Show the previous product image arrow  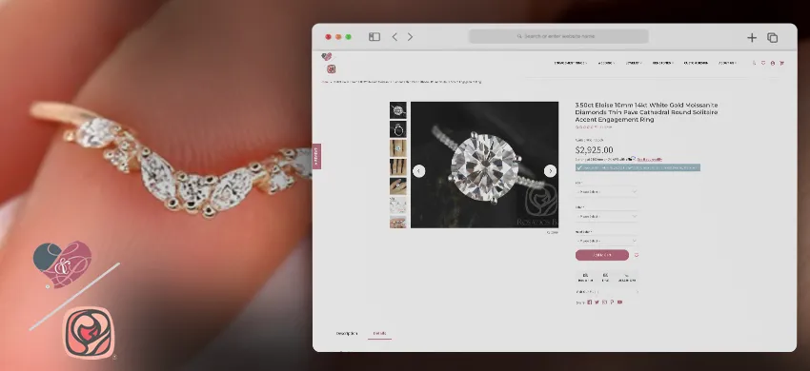419,171
